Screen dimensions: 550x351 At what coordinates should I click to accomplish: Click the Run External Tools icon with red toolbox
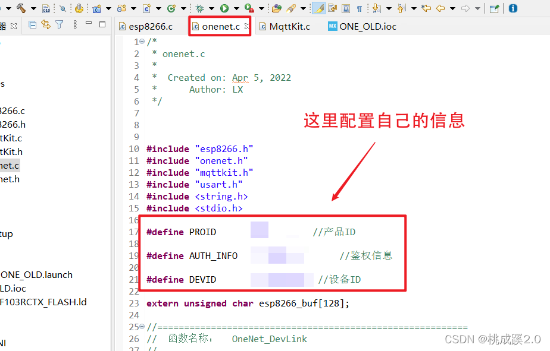point(249,8)
